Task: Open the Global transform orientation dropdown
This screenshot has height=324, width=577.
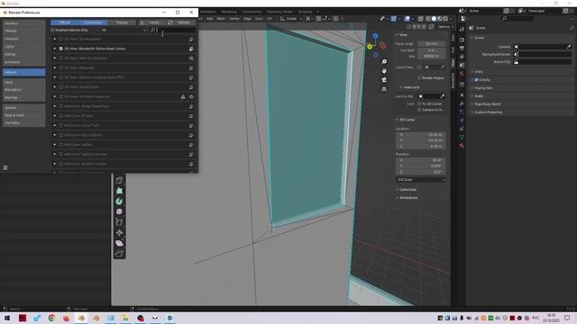Action: 291,18
